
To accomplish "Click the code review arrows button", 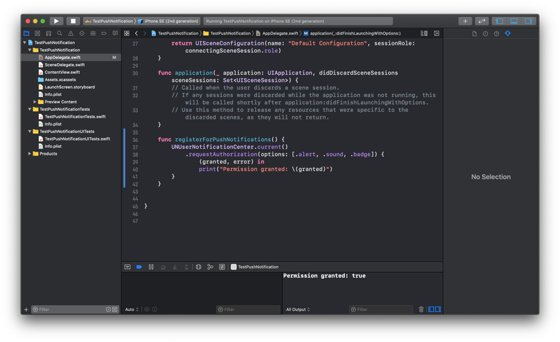I will 482,21.
